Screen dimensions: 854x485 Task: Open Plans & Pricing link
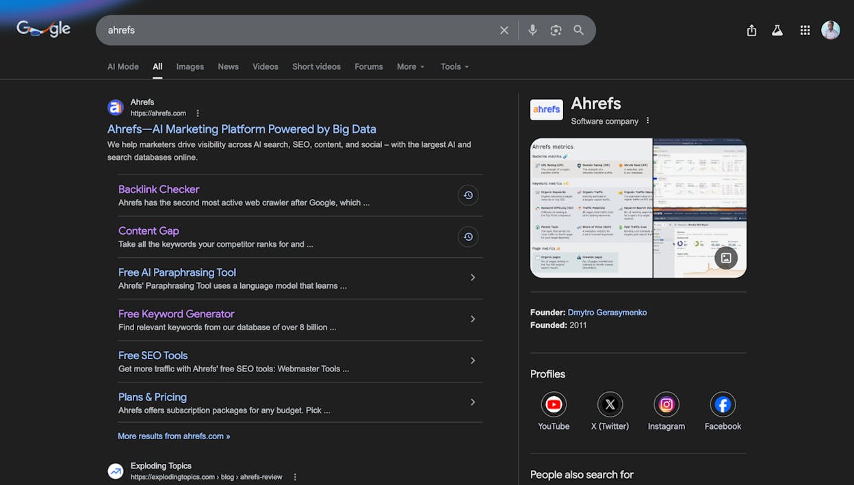coord(153,397)
